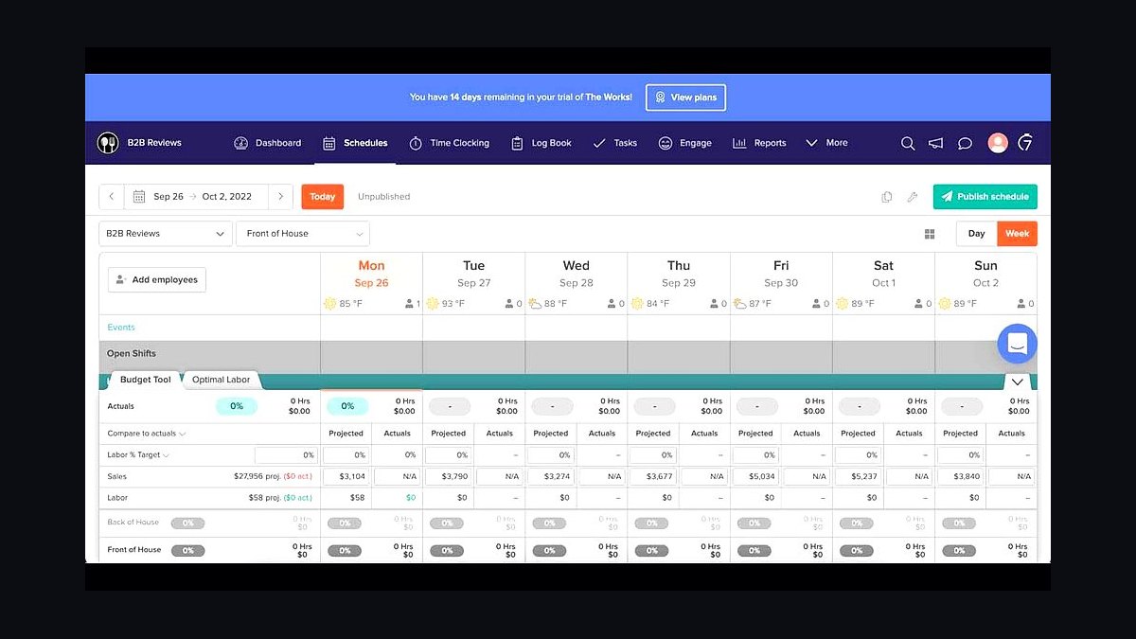The width and height of the screenshot is (1136, 639).
Task: Click the Unpublished status label
Action: point(384,197)
